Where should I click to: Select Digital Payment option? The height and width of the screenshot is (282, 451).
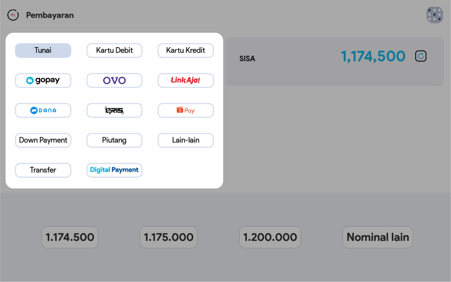[114, 170]
